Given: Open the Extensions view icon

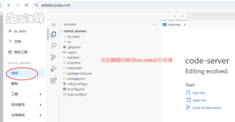Looking at the screenshot, I should tap(53, 80).
